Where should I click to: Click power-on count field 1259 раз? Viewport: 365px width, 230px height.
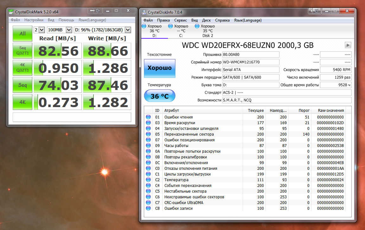[336, 77]
